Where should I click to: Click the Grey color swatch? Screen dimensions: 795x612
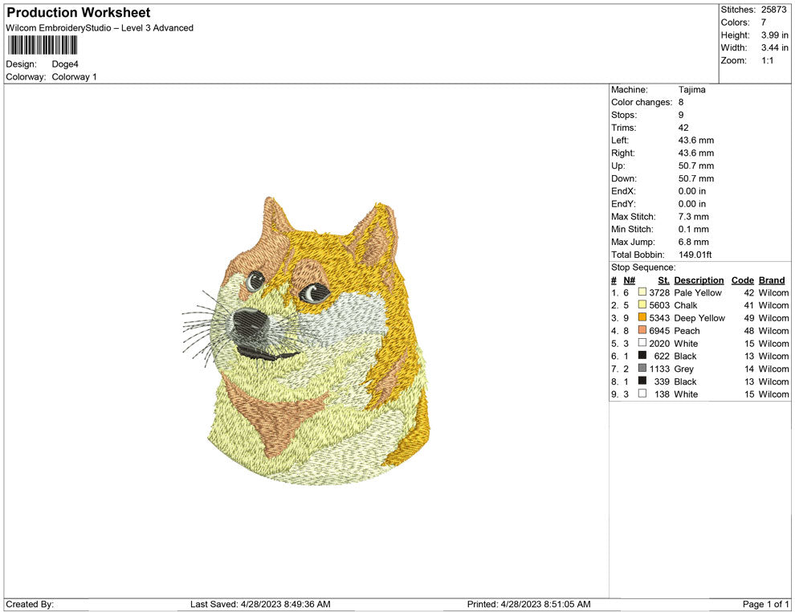[x=642, y=368]
